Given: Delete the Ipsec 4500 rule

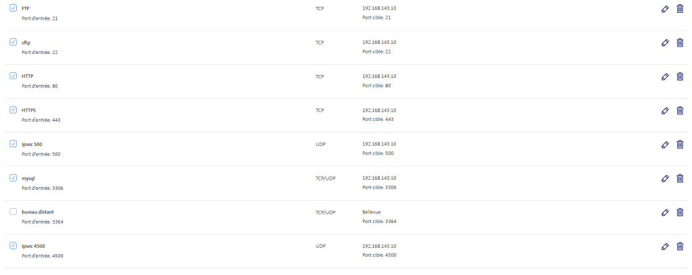Looking at the screenshot, I should point(680,247).
